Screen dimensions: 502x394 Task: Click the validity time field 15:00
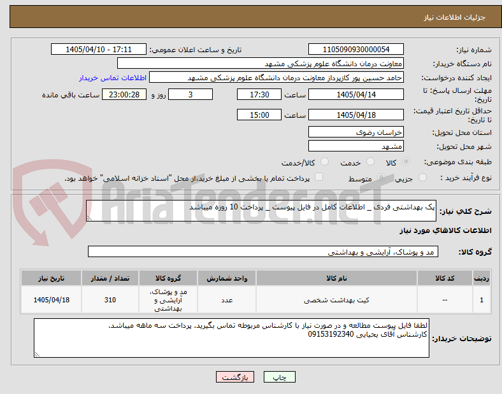click(259, 115)
